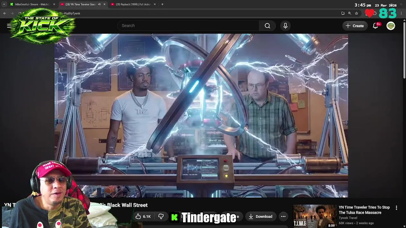Click the '68K views • 2 weeks ago' text

(x=356, y=223)
